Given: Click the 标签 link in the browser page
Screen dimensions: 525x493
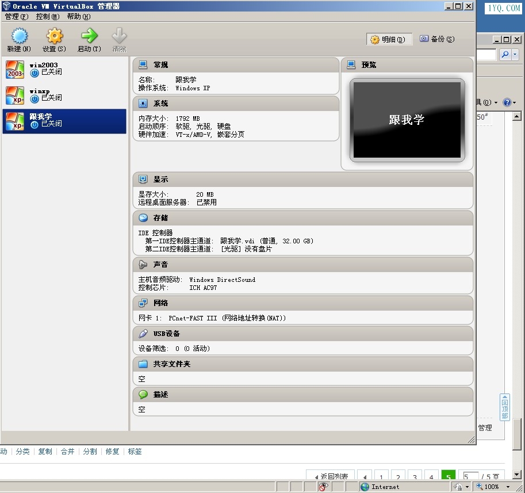Looking at the screenshot, I should (x=135, y=452).
